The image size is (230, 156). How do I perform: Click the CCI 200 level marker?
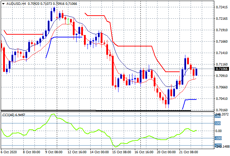218,116
